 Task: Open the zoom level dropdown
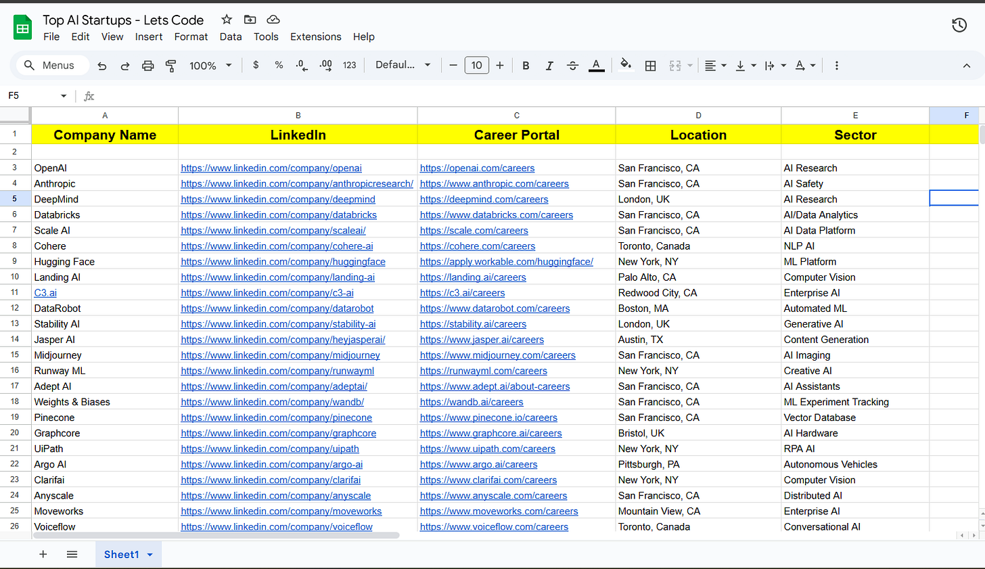click(210, 66)
